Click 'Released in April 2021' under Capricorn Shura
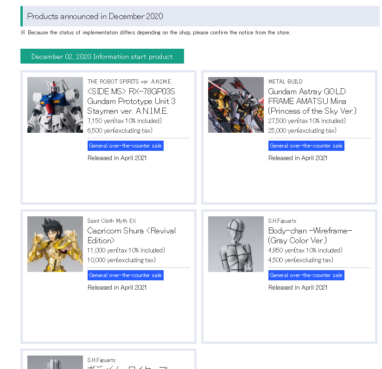The image size is (382, 369). pos(117,288)
